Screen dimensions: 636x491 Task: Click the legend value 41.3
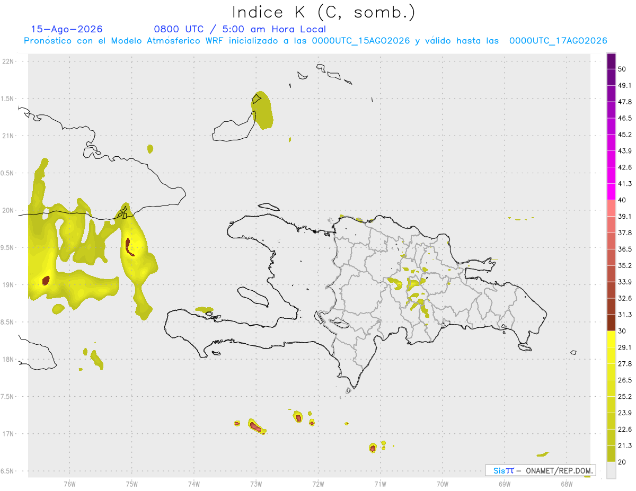(x=625, y=184)
